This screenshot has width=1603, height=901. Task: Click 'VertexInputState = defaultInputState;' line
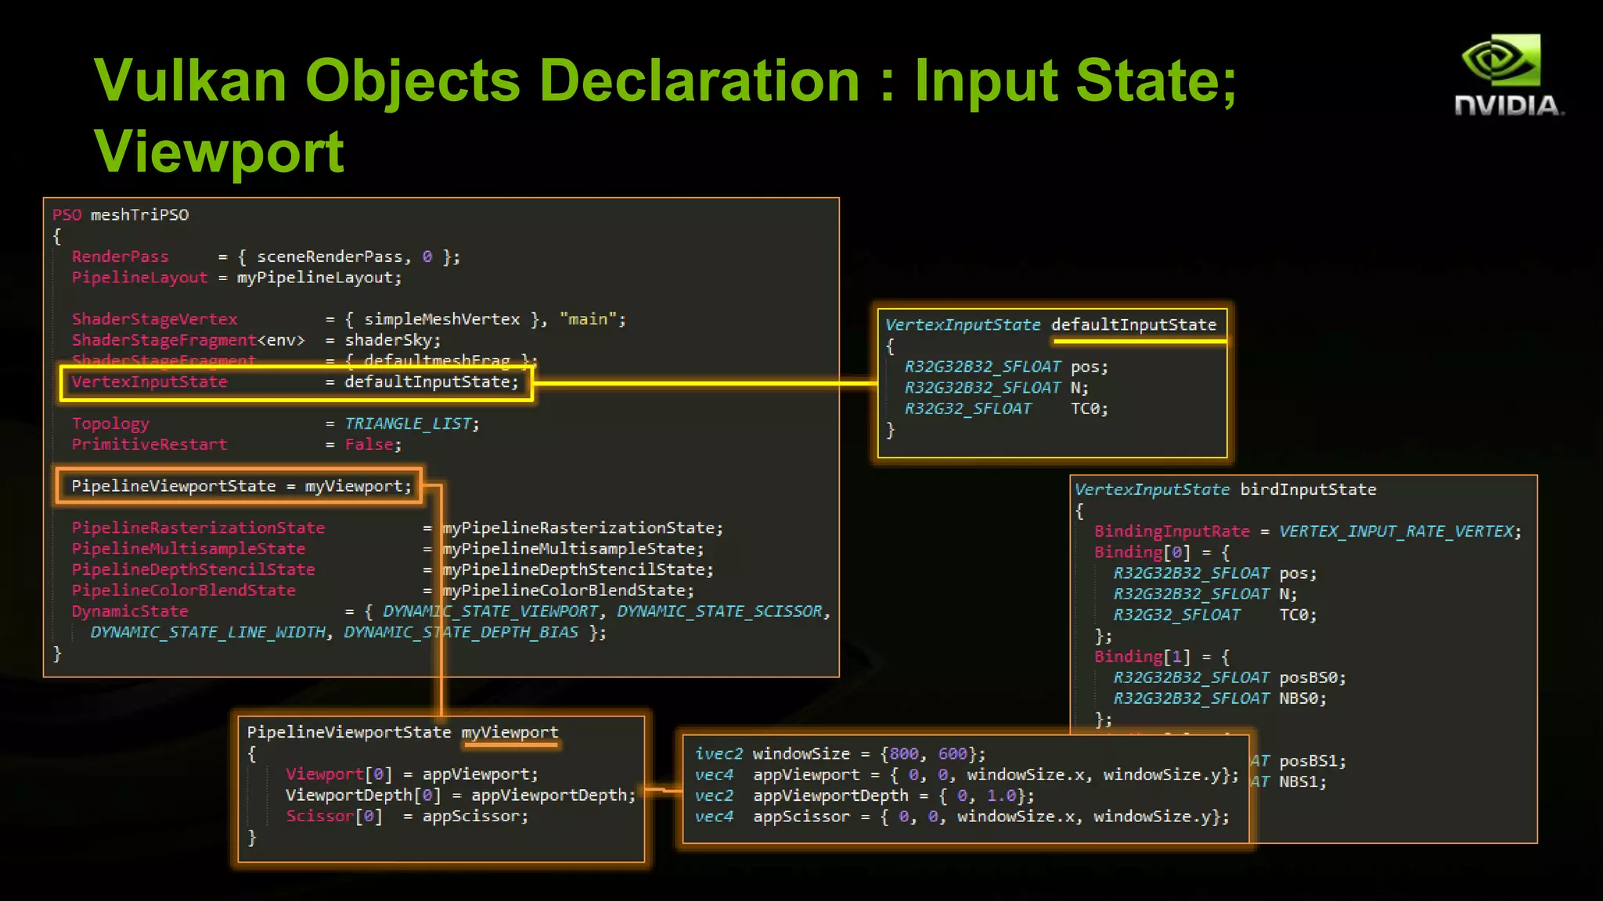point(295,382)
